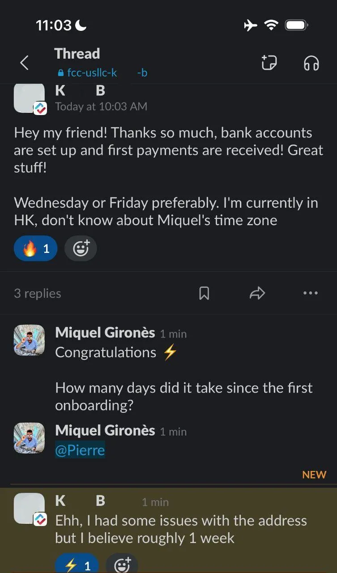Tap Miquel's avatar beside @Pierre reply
337x573 pixels.
point(30,438)
